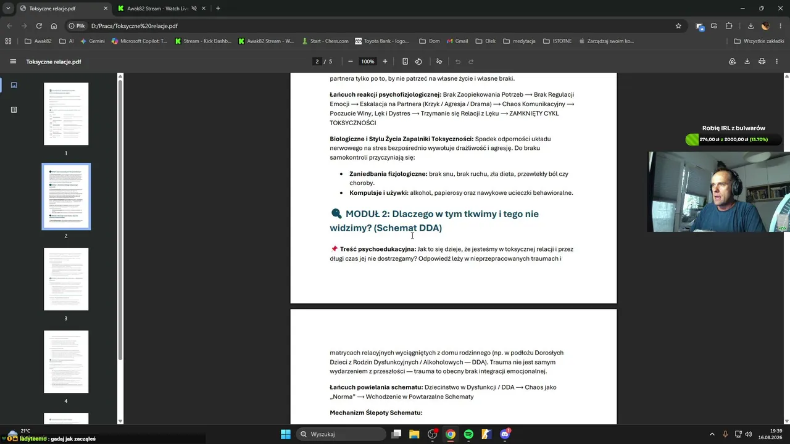Open the OBS Studio taskbar icon

click(432, 434)
